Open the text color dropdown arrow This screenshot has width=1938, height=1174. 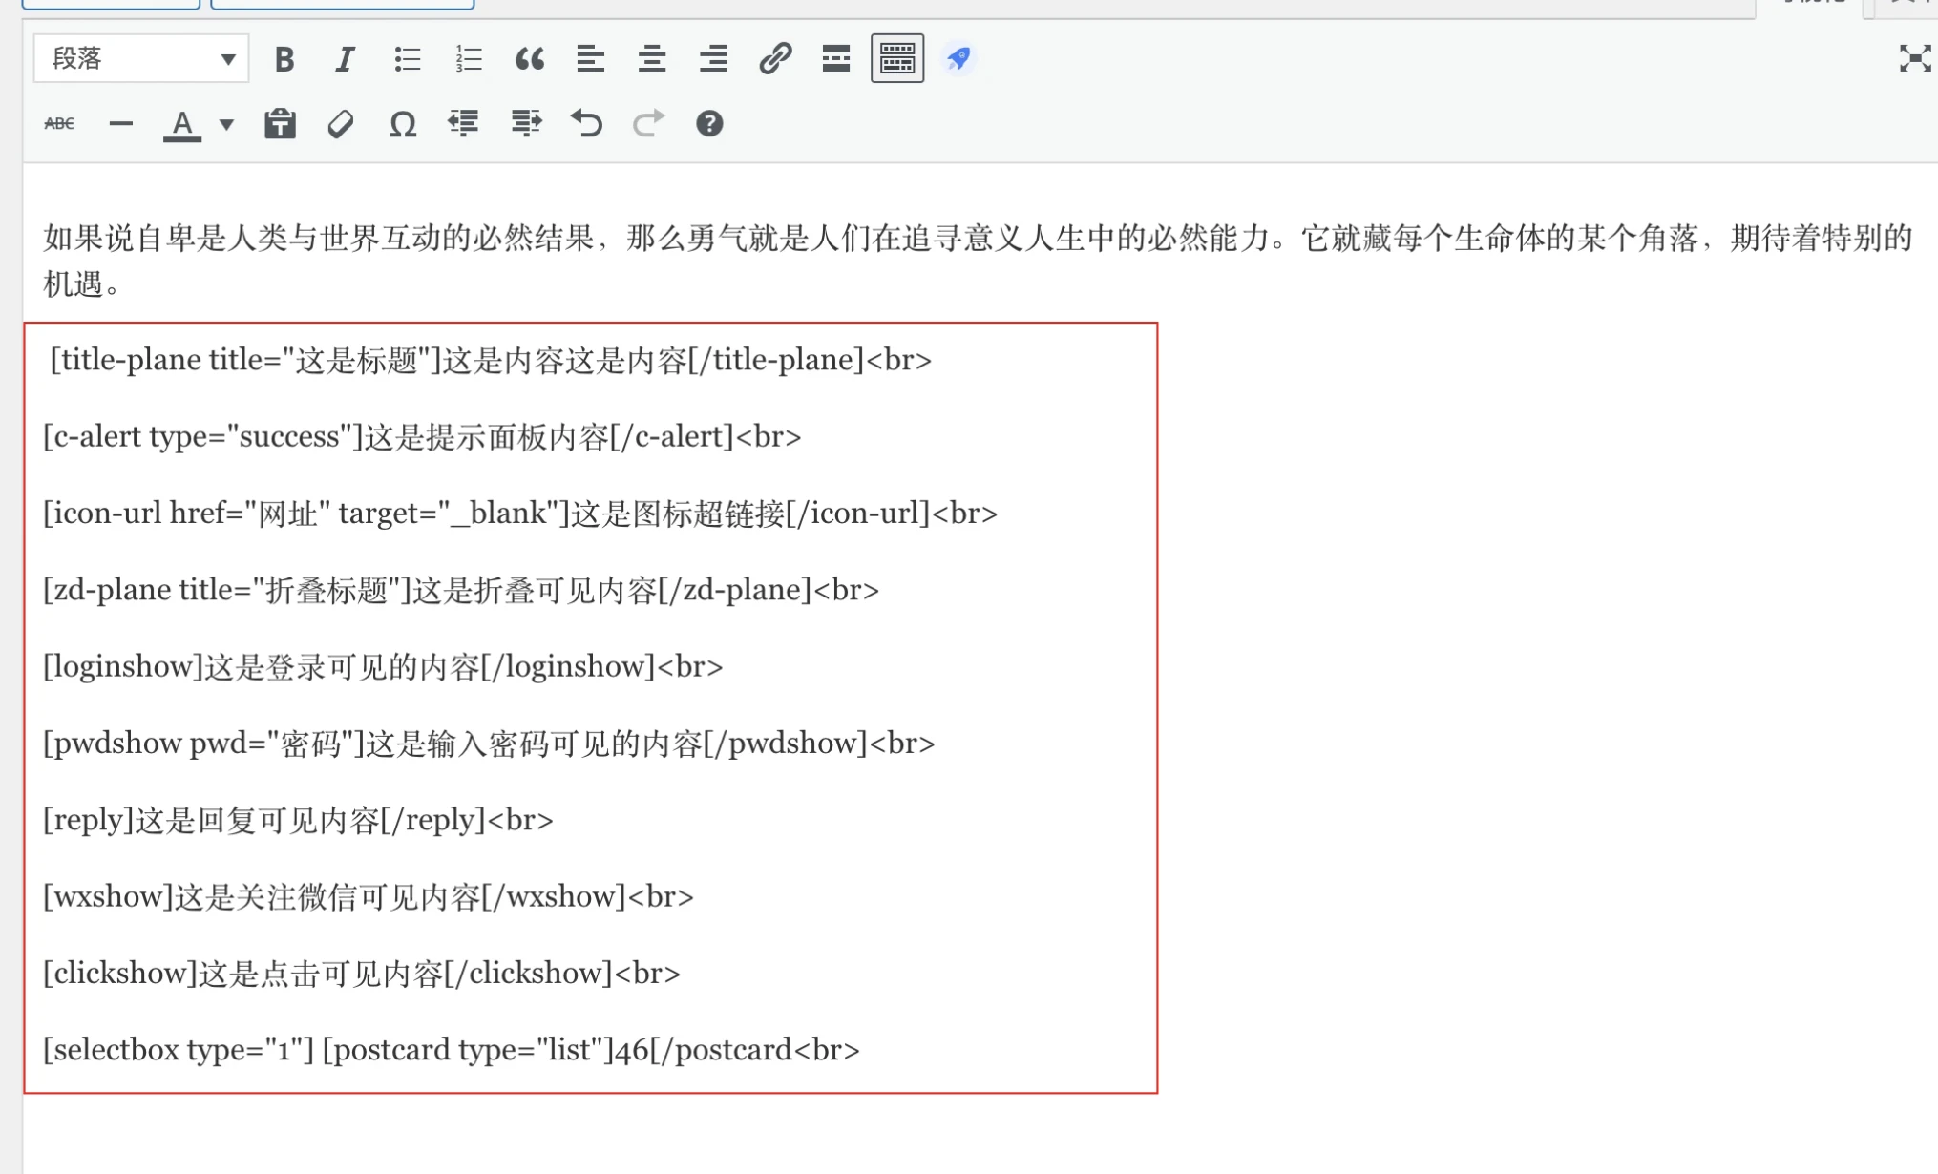226,124
